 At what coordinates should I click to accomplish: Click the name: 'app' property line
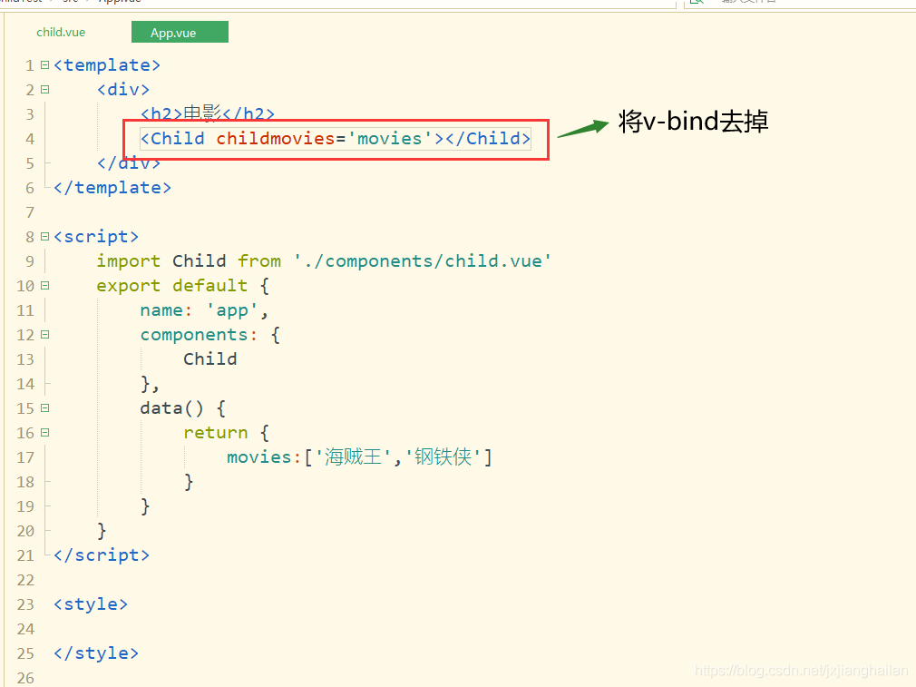tap(204, 310)
